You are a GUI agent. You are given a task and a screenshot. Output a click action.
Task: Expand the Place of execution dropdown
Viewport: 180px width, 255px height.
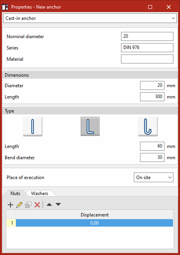click(154, 178)
